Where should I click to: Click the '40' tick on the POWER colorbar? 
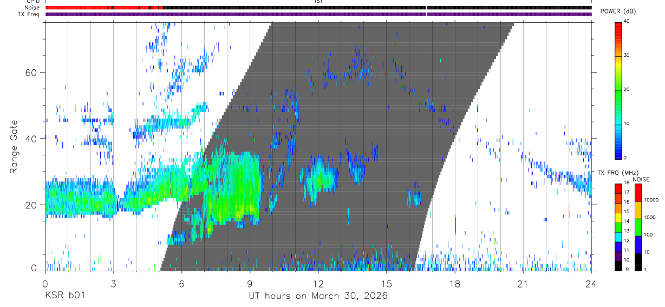(627, 22)
